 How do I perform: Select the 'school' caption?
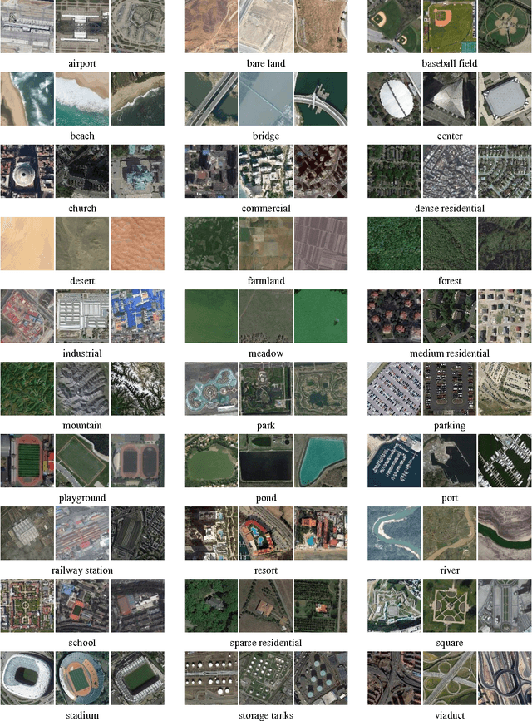click(82, 643)
